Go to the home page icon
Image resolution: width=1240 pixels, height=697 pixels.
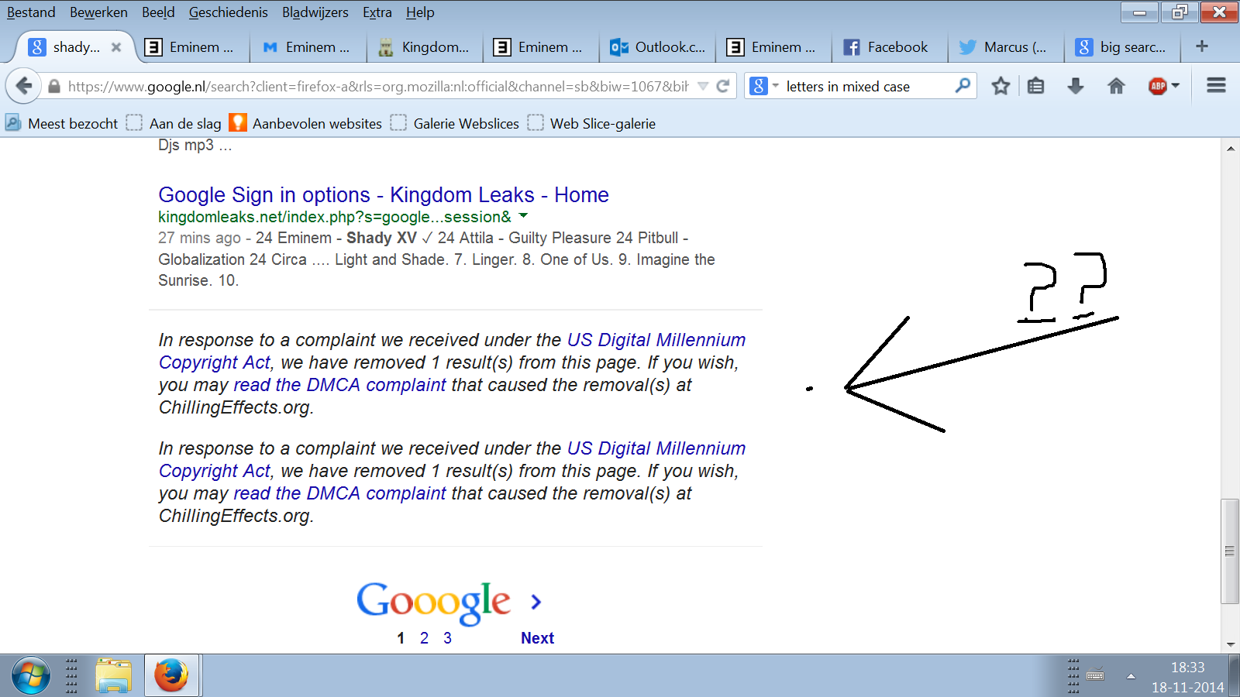coord(1116,86)
